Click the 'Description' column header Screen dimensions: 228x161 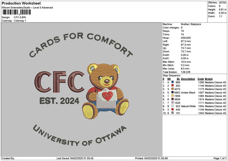click(x=188, y=79)
